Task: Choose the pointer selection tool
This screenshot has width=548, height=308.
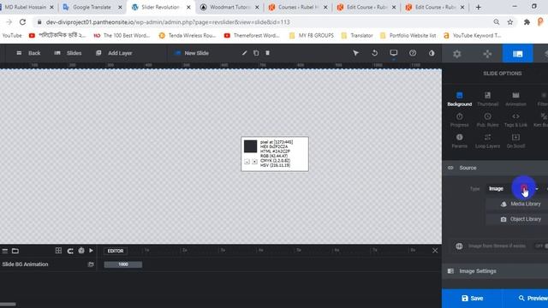Action: pyautogui.click(x=356, y=53)
